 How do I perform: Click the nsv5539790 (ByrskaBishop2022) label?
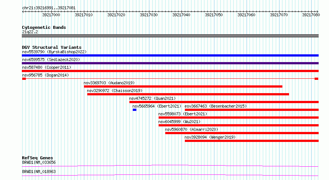pyautogui.click(x=54, y=52)
